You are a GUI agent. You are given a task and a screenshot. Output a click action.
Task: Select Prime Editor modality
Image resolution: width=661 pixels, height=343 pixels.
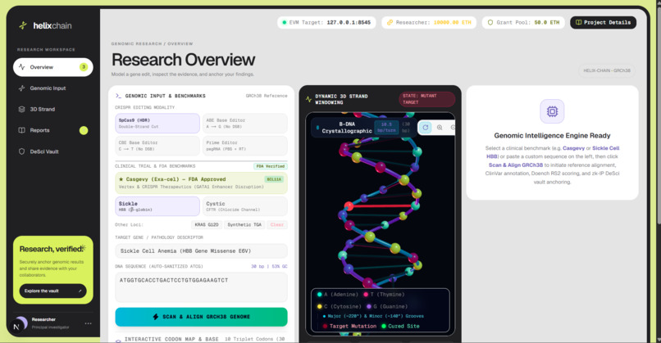coord(245,146)
